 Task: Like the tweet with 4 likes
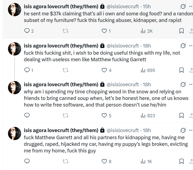click(x=104, y=70)
